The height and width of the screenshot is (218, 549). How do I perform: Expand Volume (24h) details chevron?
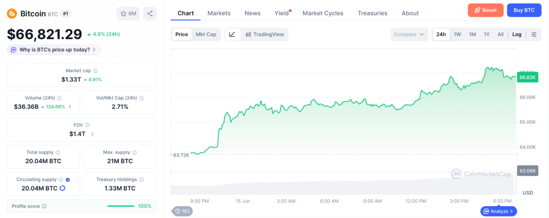coord(70,107)
